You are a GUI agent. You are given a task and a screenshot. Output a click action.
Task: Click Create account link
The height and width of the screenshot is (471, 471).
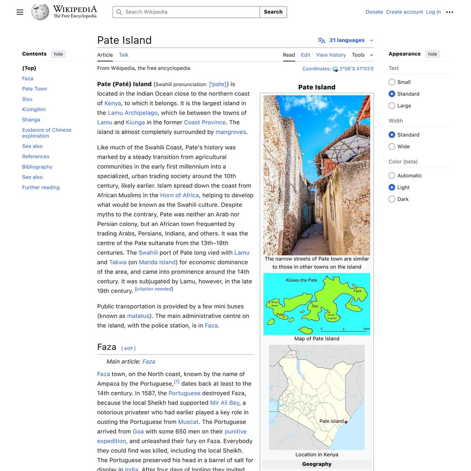(404, 12)
